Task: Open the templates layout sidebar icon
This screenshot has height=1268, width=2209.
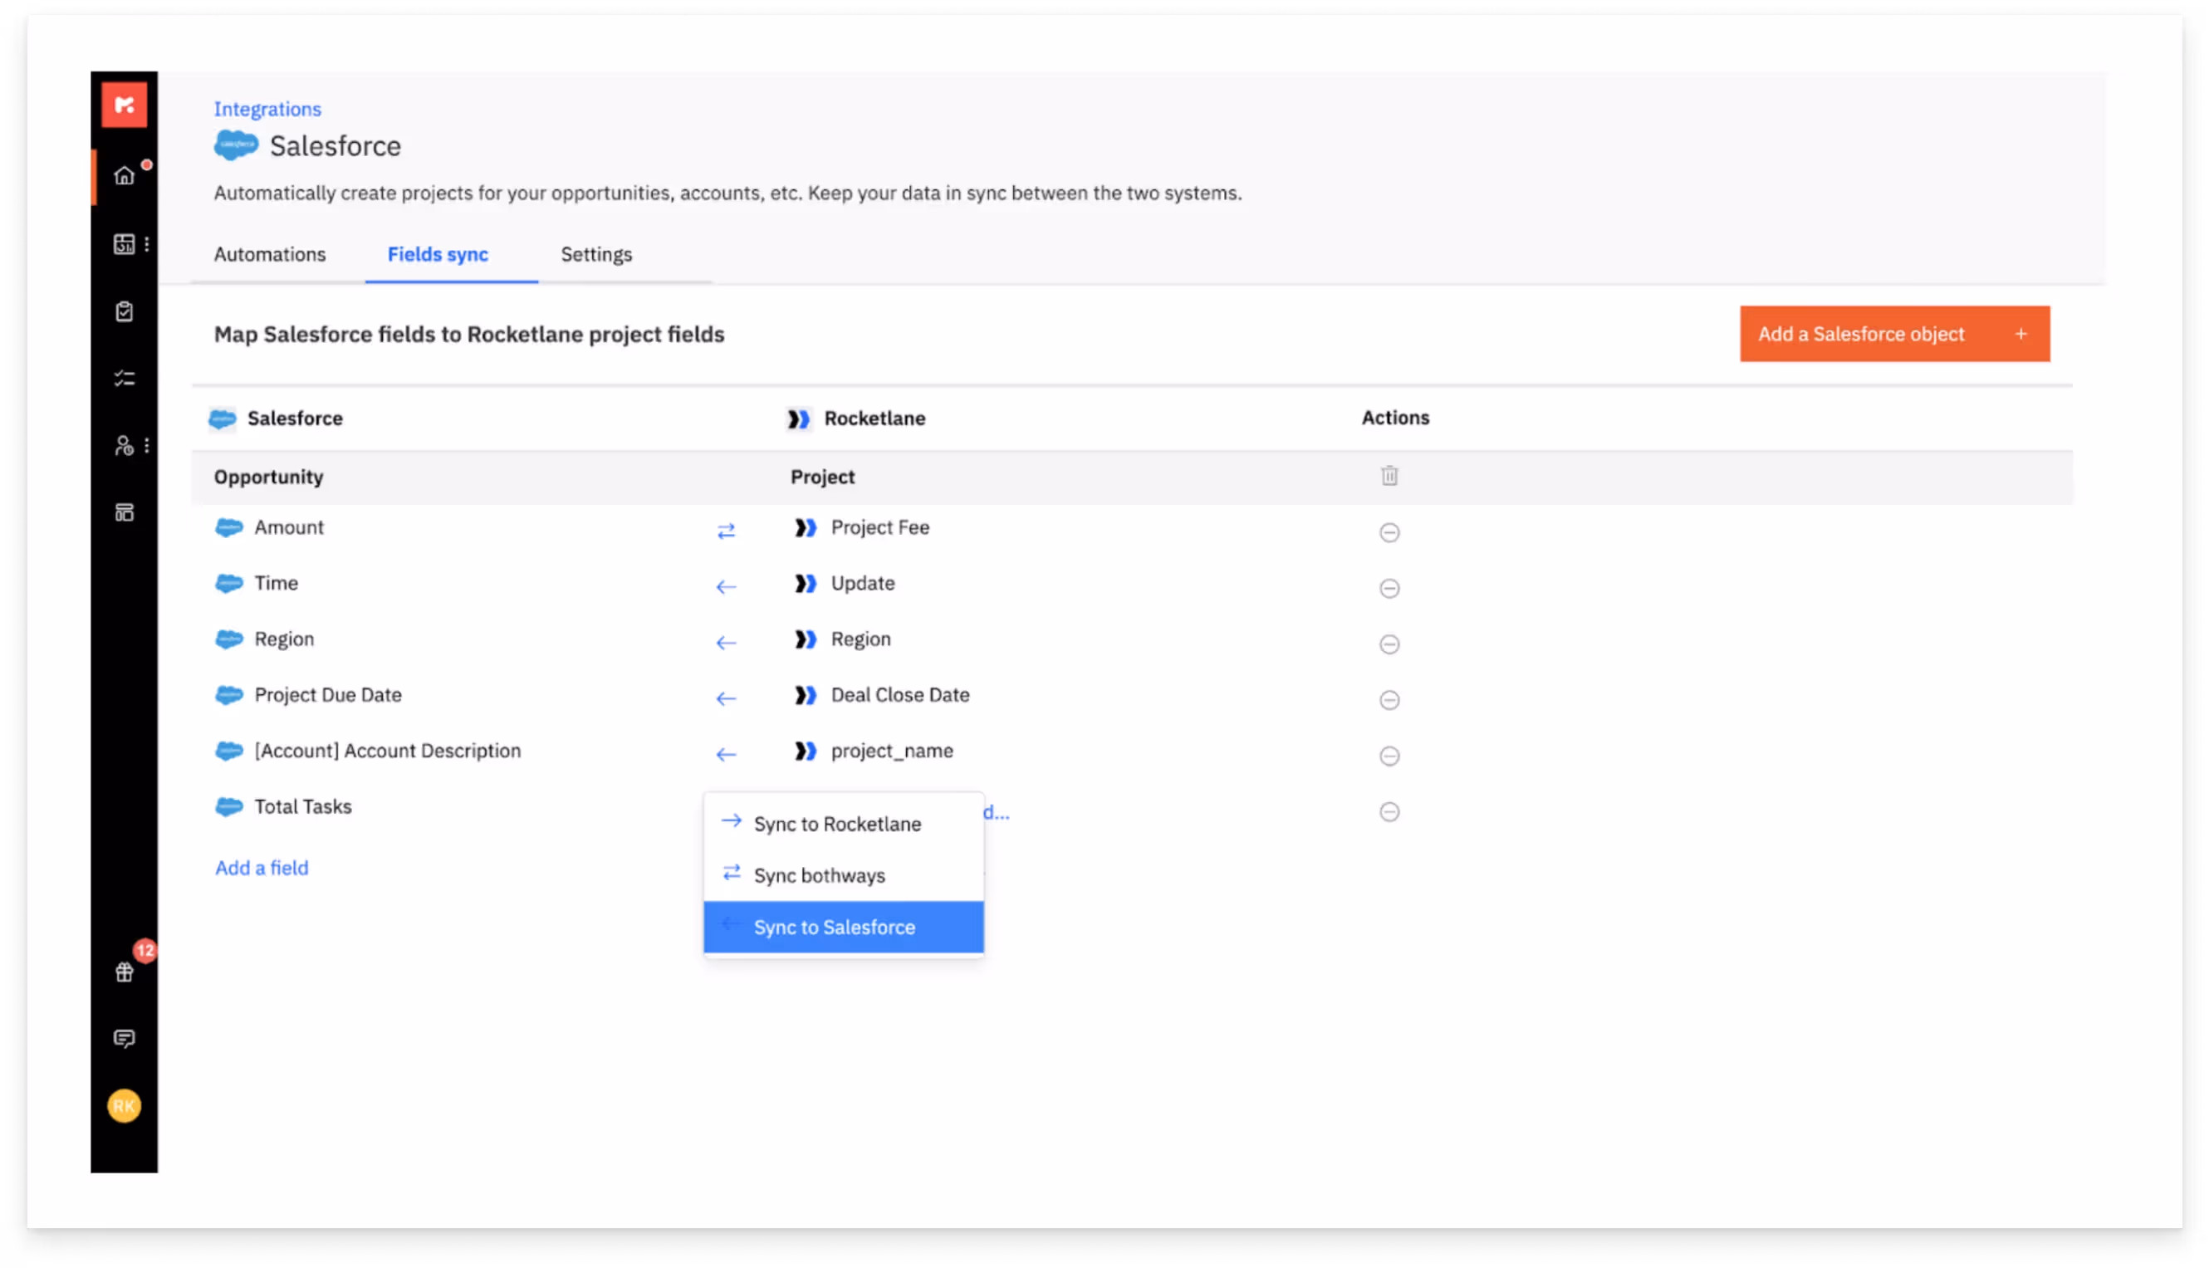Action: coord(124,512)
